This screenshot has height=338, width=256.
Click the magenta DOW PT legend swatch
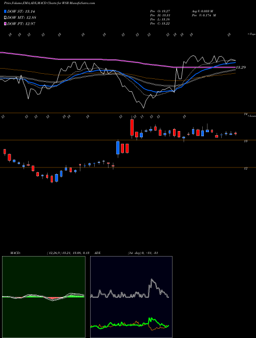pyautogui.click(x=6, y=24)
